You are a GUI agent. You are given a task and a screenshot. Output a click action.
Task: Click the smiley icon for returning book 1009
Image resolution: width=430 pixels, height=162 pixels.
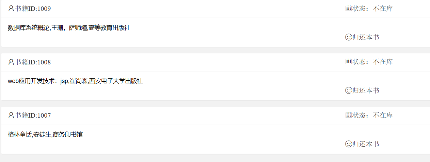click(348, 37)
